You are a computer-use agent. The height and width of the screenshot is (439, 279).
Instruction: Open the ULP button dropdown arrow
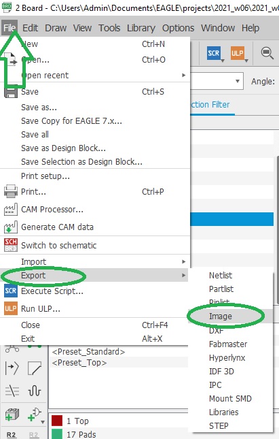point(246,61)
